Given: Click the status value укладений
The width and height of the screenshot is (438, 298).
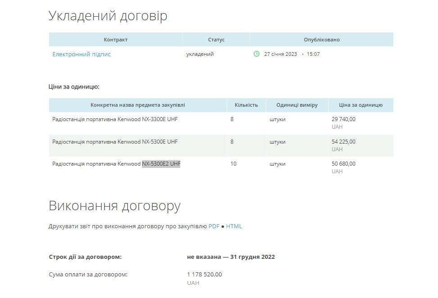Looking at the screenshot, I should (200, 54).
